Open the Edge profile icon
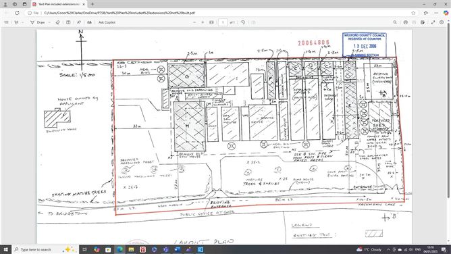This screenshot has height=254, width=451. (x=5, y=4)
